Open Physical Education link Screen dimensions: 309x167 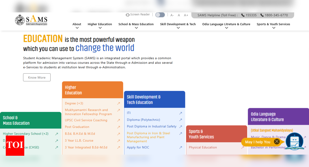(x=203, y=147)
